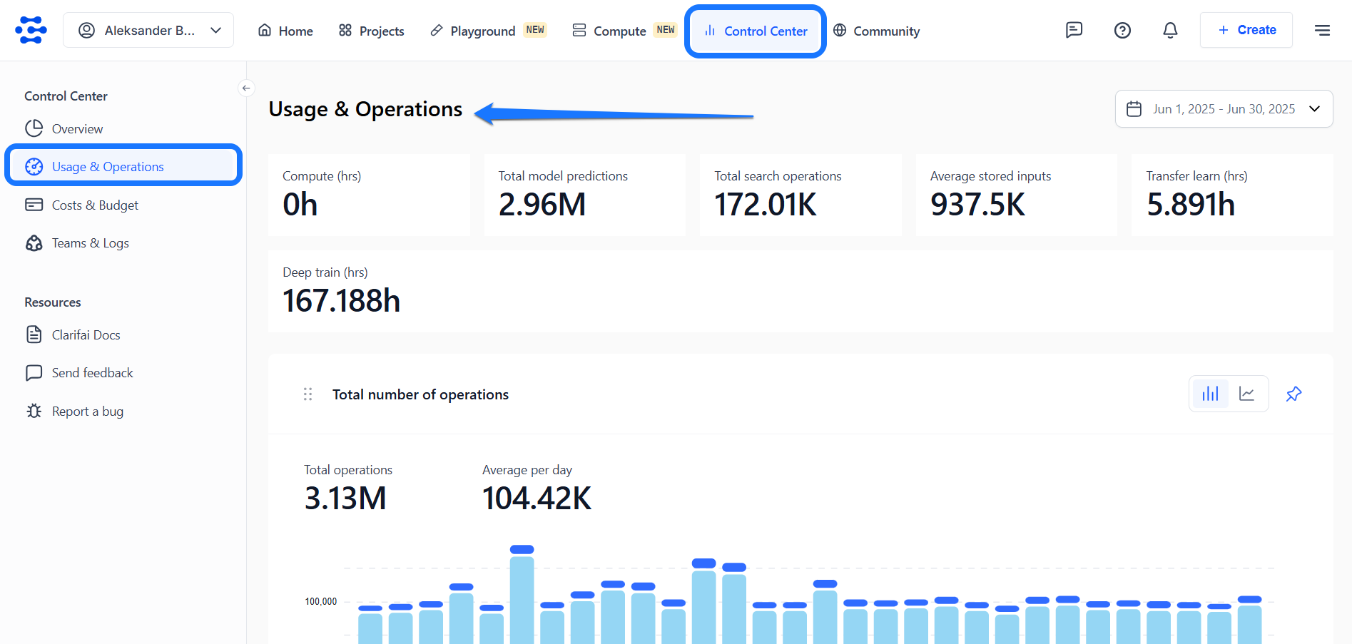Screen dimensions: 1352x644
Task: Click the Transfer learn 5.891h value
Action: [1191, 205]
